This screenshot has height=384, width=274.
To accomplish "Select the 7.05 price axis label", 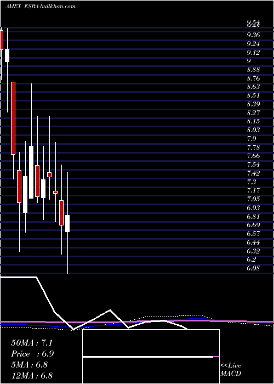I will [253, 199].
